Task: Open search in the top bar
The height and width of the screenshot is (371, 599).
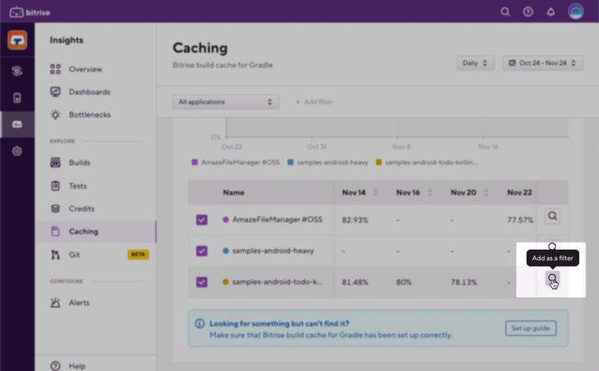Action: point(505,12)
